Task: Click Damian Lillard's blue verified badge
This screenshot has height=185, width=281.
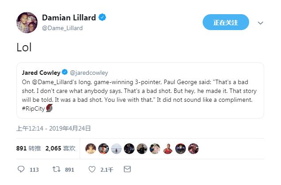Action: coord(103,18)
